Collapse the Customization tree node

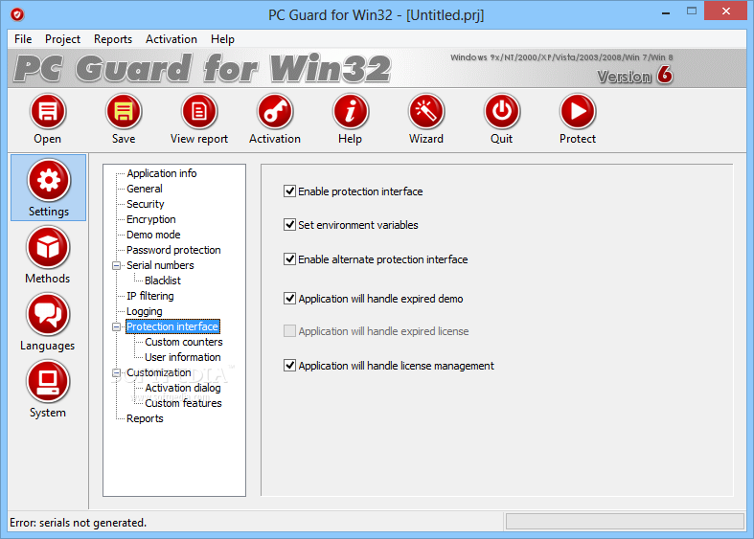116,372
